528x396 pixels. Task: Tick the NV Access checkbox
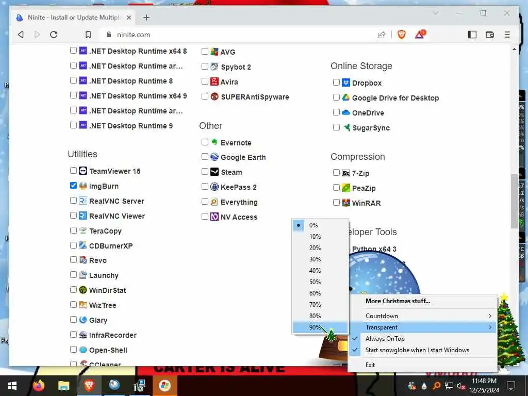(205, 216)
